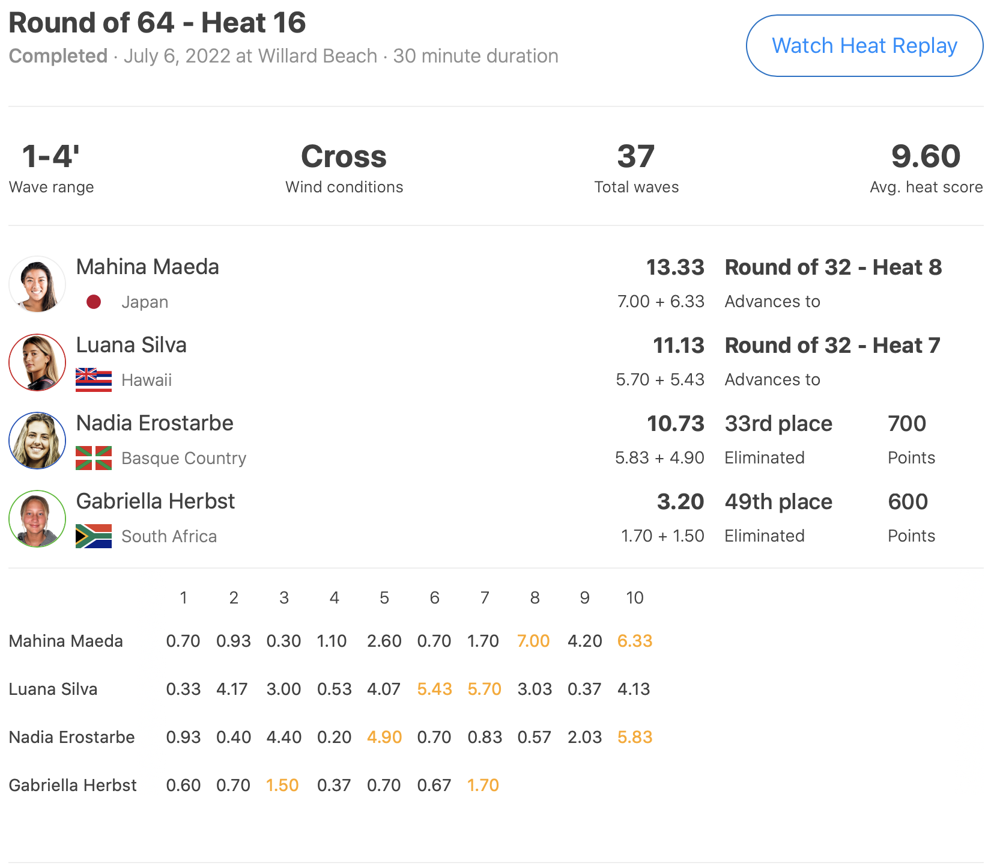Click the Hawaii flag icon
The width and height of the screenshot is (997, 868).
point(94,380)
